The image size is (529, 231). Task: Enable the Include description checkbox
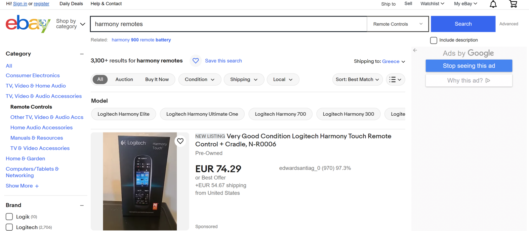[433, 40]
